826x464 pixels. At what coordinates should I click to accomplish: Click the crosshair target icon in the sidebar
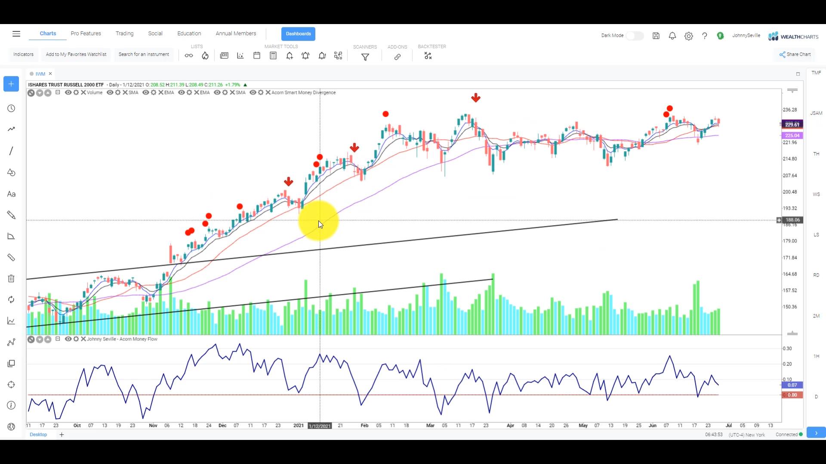pos(12,385)
